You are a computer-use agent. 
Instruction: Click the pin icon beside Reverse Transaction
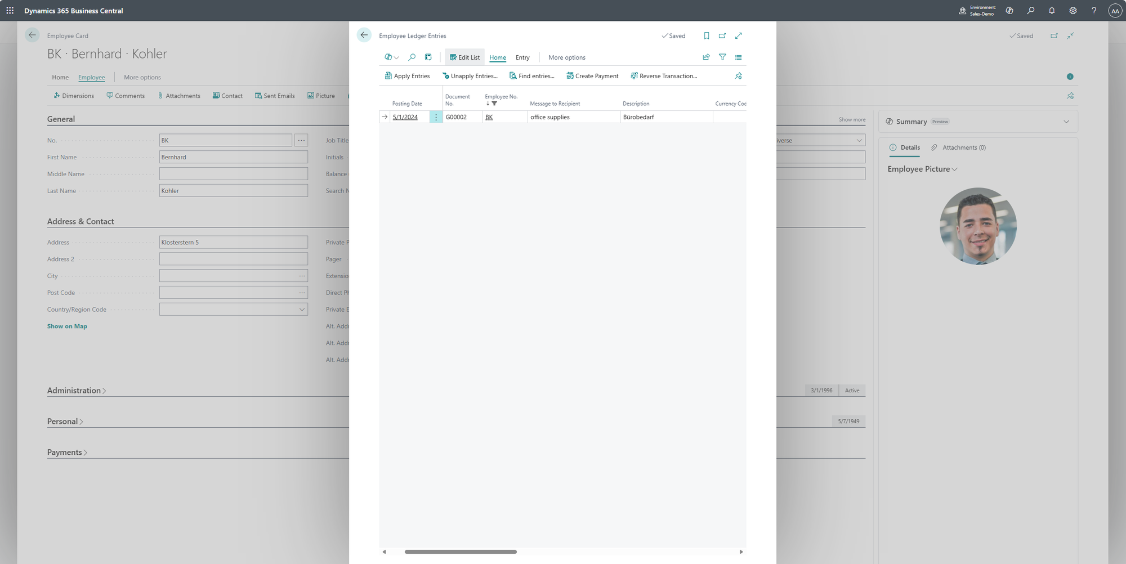pos(739,76)
